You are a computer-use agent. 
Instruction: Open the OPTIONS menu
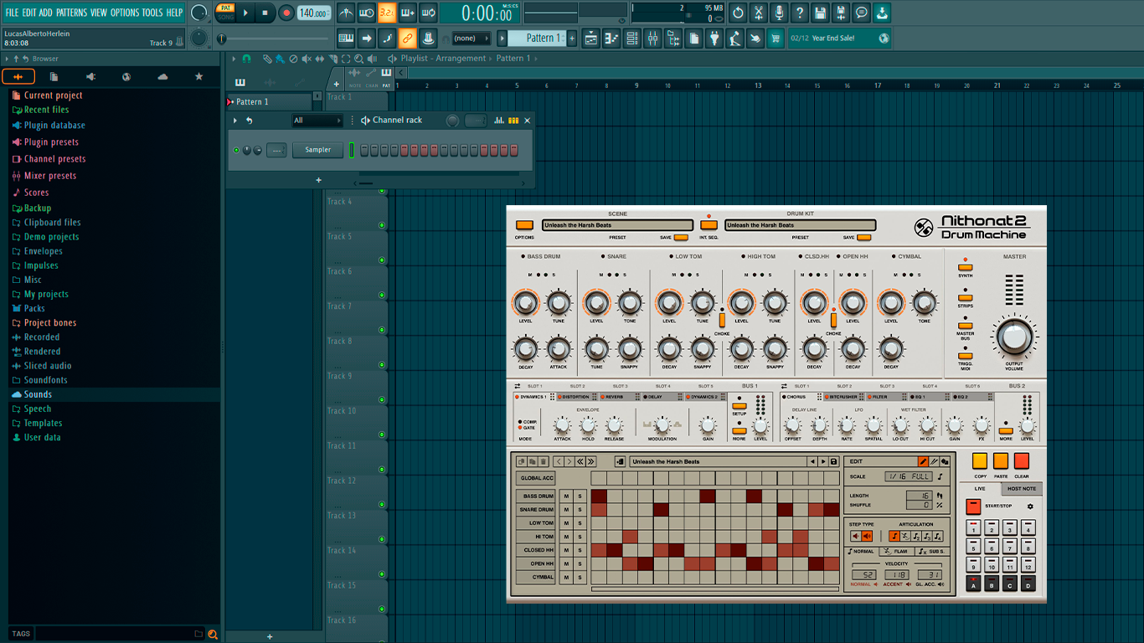(125, 13)
